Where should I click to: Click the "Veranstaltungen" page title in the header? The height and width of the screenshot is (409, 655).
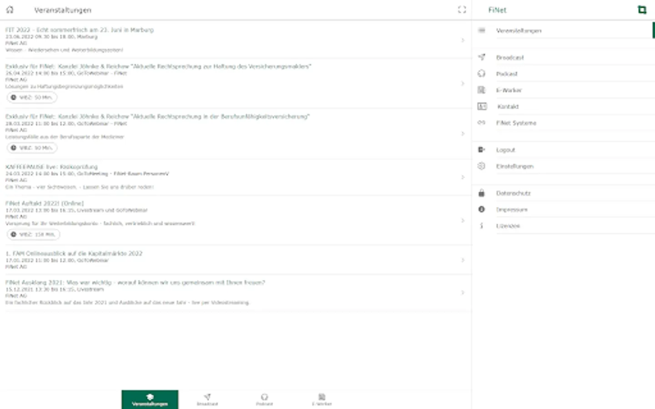tap(63, 10)
